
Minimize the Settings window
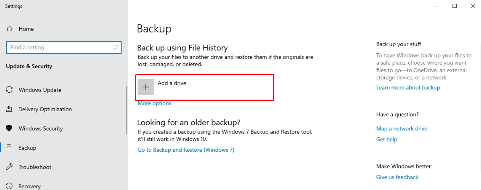click(436, 6)
